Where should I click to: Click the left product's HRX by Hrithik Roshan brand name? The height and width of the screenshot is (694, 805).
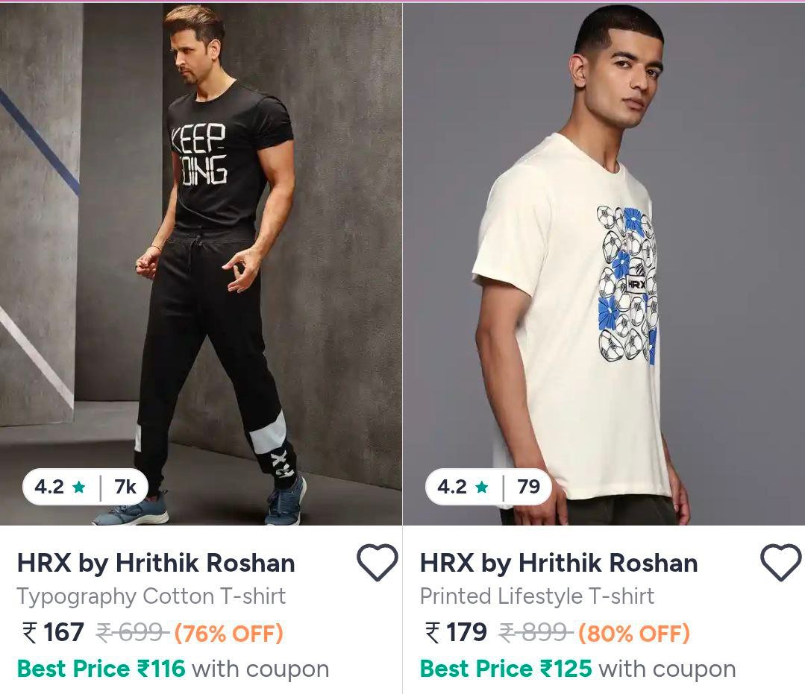(156, 564)
